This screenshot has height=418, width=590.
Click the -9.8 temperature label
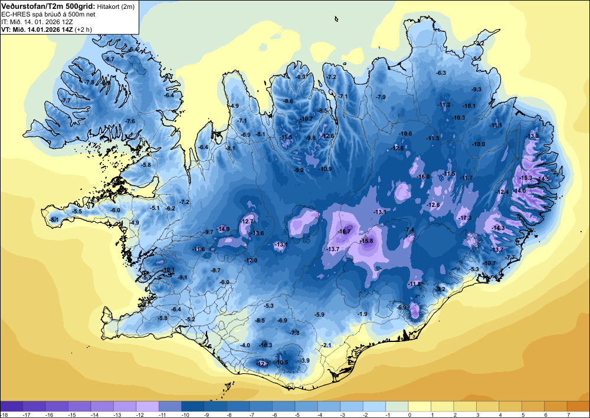click(311, 138)
